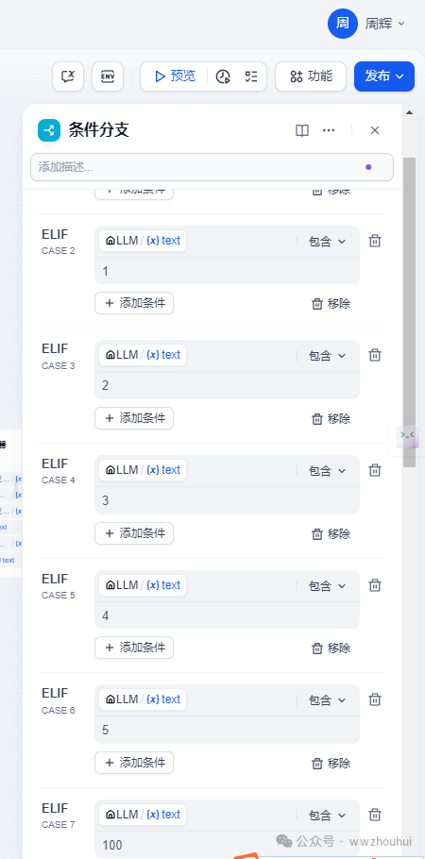Image resolution: width=425 pixels, height=859 pixels.
Task: Click the vertical scrollbar of the panel
Action: pos(409,312)
